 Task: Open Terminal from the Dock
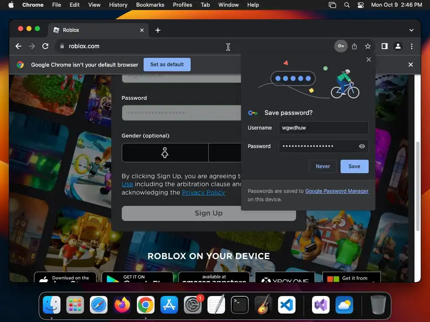240,305
